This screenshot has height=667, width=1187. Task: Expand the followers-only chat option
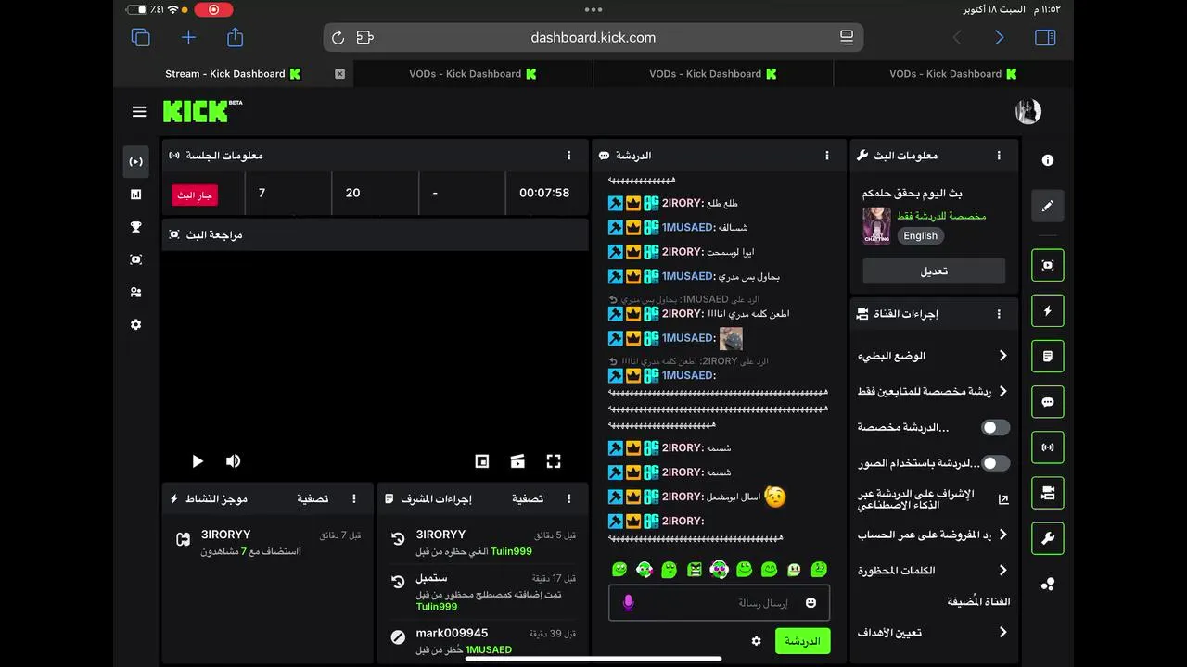(x=934, y=392)
